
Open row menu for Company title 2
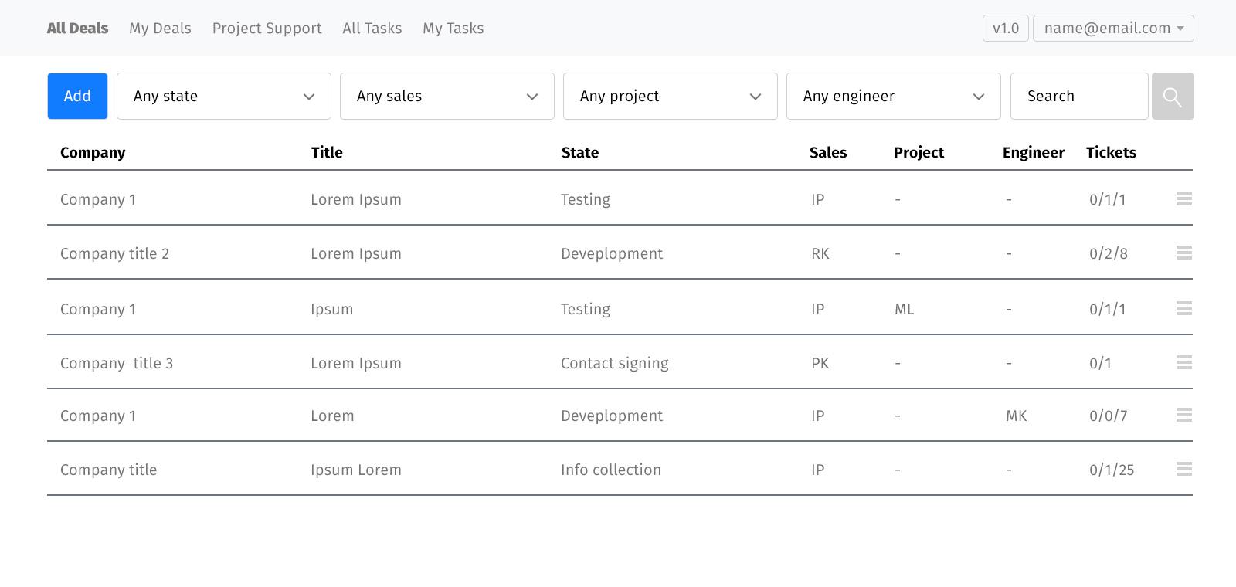click(1183, 253)
